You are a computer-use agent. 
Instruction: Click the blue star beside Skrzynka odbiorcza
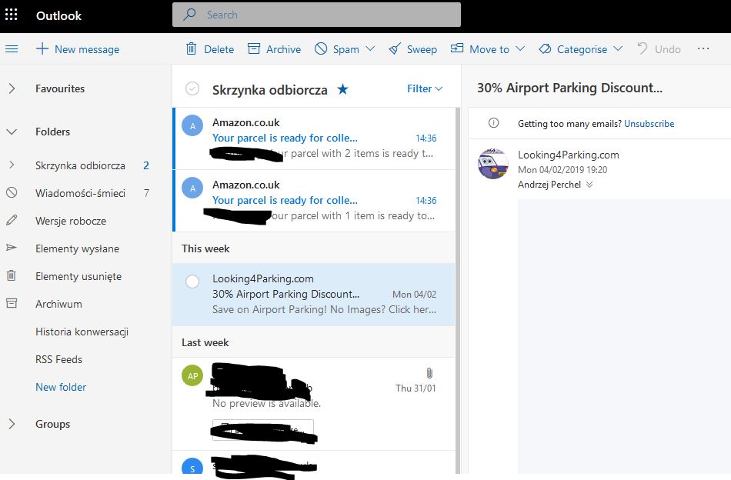point(342,88)
